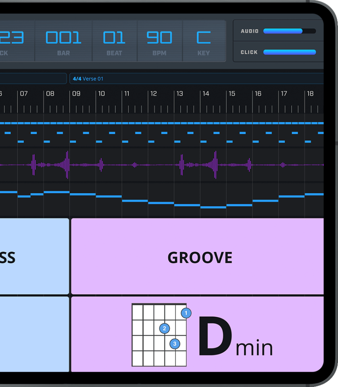
Task: Click the large D chord letter
Action: click(x=215, y=337)
